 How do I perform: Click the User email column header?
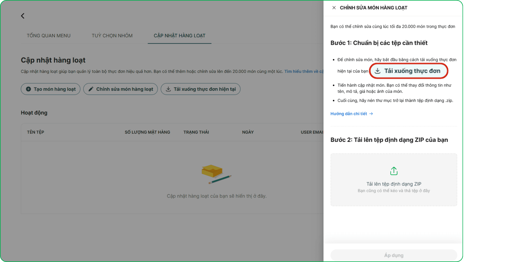pyautogui.click(x=312, y=132)
